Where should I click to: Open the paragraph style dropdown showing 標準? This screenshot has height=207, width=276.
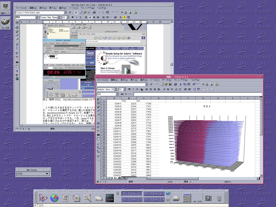click(x=37, y=17)
